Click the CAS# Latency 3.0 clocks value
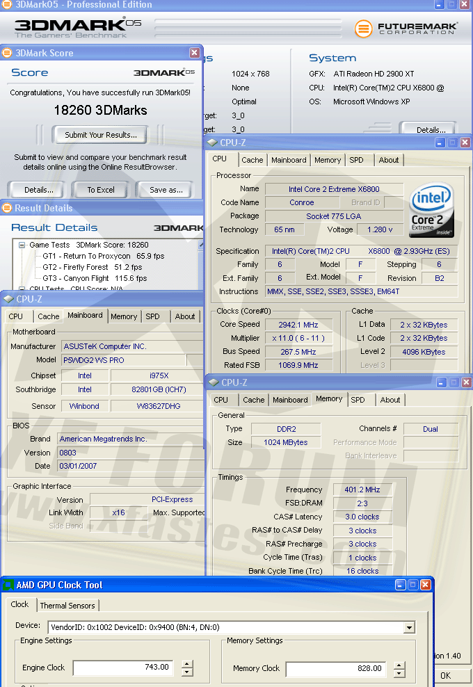This screenshot has height=687, width=473. point(362,517)
